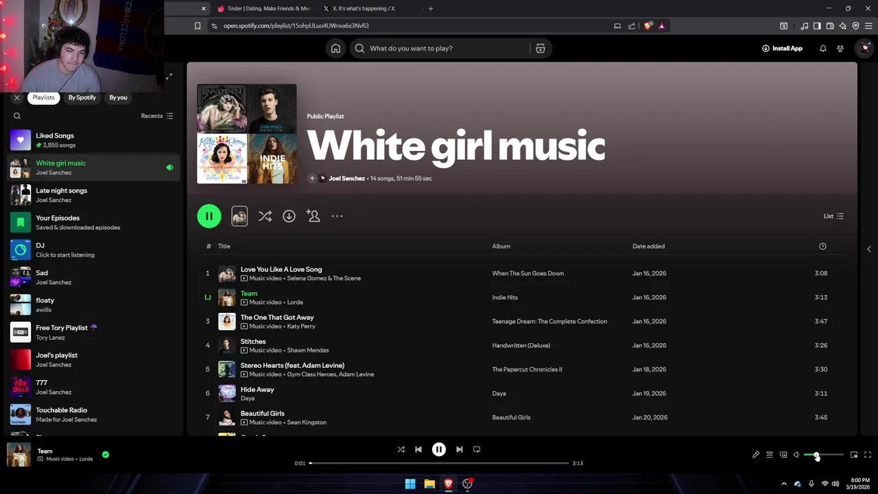Invite collaborators to the playlist
878x494 pixels.
coord(313,216)
